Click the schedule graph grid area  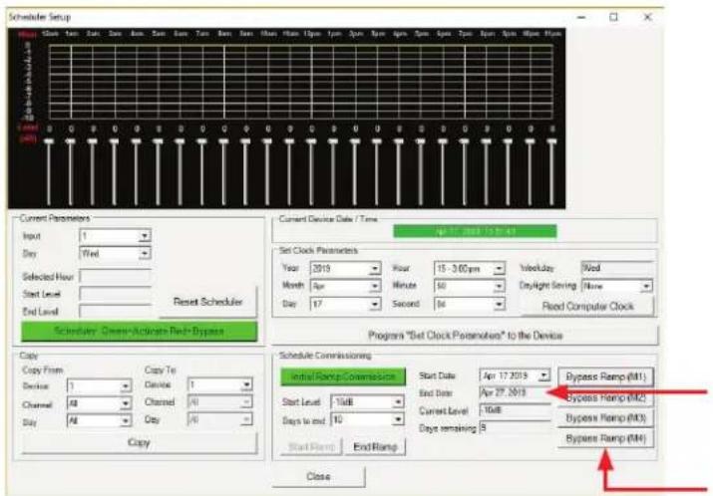tap(301, 83)
